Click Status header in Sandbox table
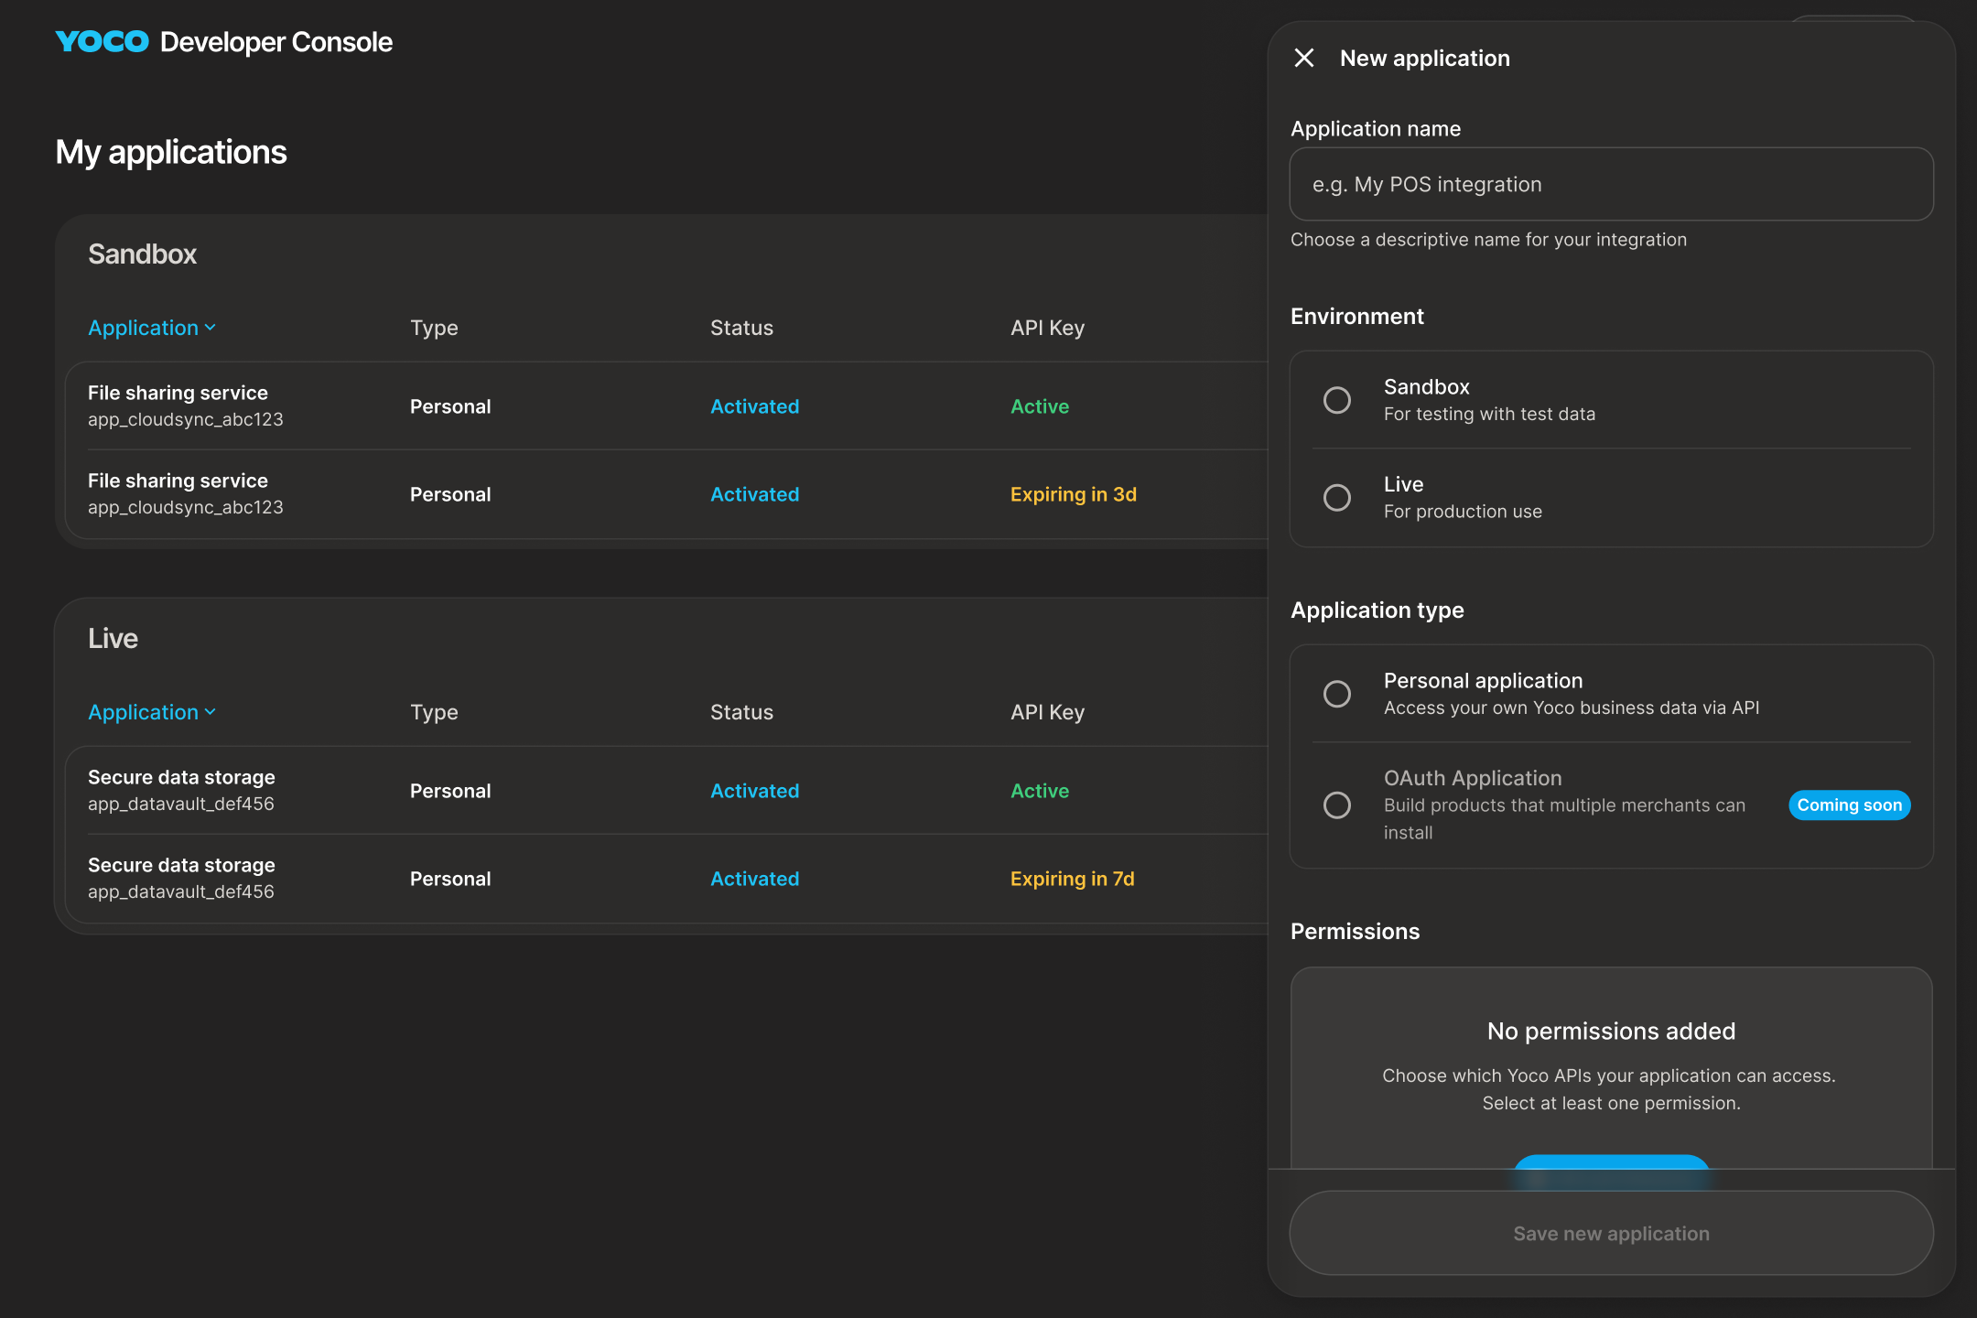The height and width of the screenshot is (1318, 1977). click(741, 328)
